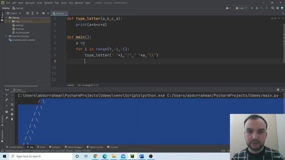Click wrench icon in Run tool window
285x160 pixels.
point(7,100)
